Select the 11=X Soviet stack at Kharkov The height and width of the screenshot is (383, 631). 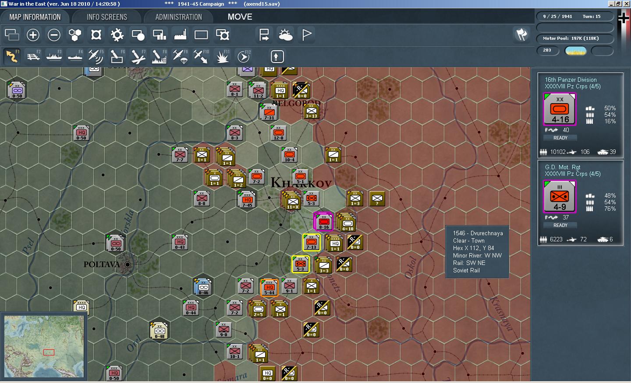coord(292,202)
